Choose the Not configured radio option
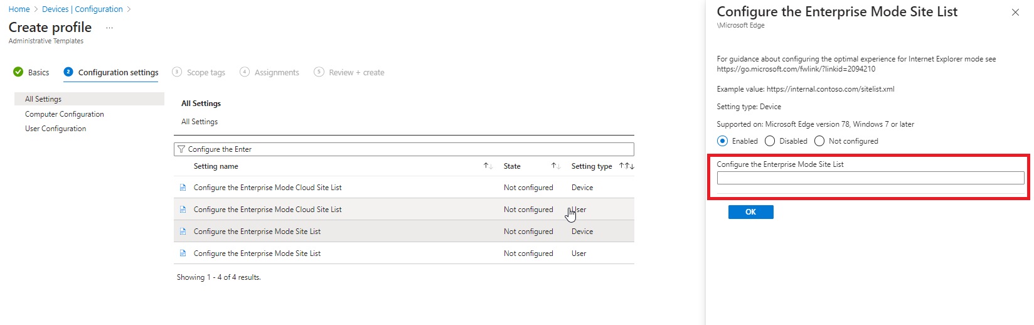This screenshot has height=325, width=1034. click(x=819, y=141)
